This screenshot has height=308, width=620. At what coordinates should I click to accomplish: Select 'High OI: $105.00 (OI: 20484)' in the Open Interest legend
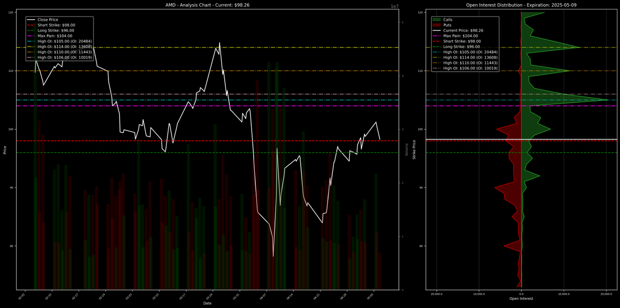click(470, 52)
